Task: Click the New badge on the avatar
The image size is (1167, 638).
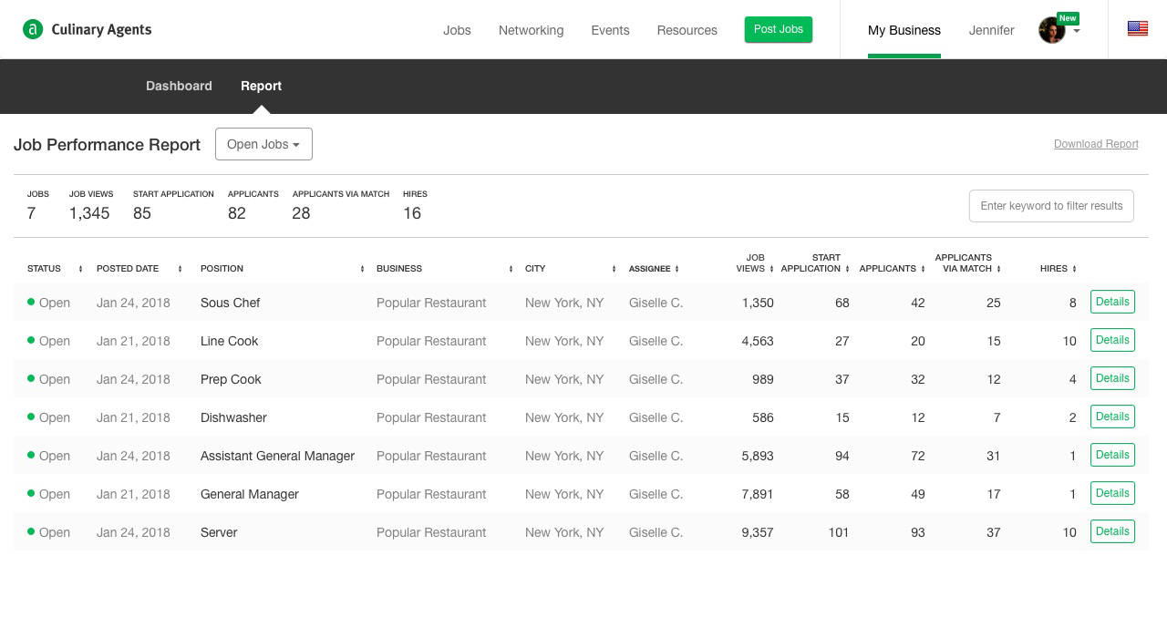Action: pyautogui.click(x=1068, y=18)
